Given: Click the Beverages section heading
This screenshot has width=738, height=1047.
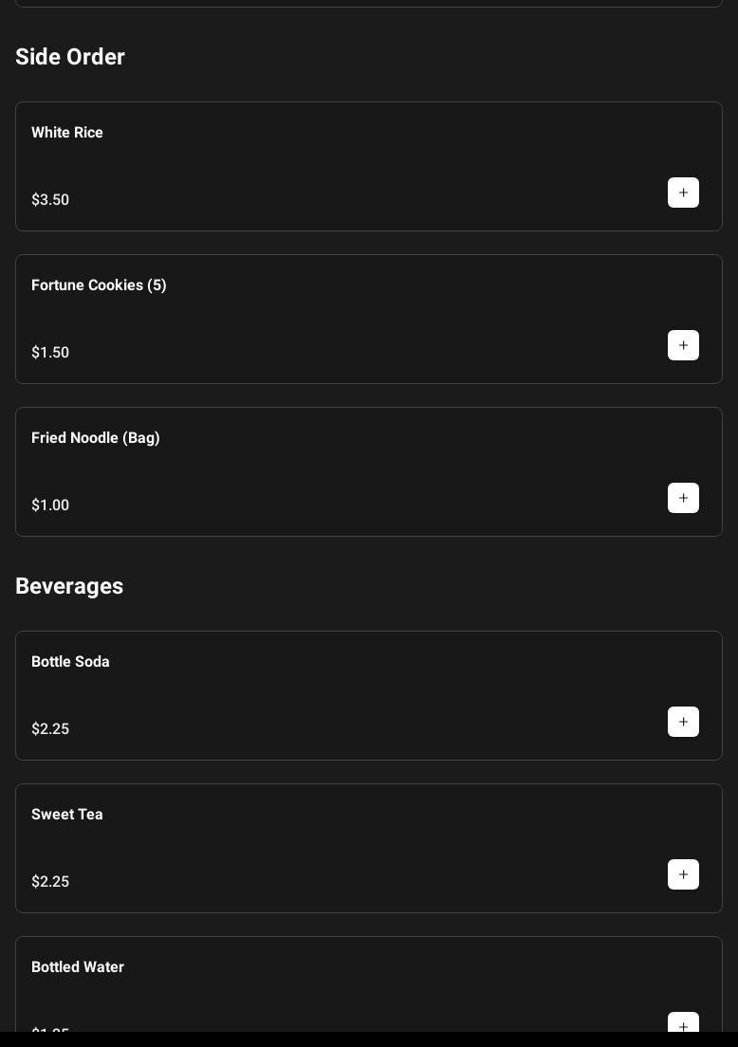Looking at the screenshot, I should tap(69, 586).
